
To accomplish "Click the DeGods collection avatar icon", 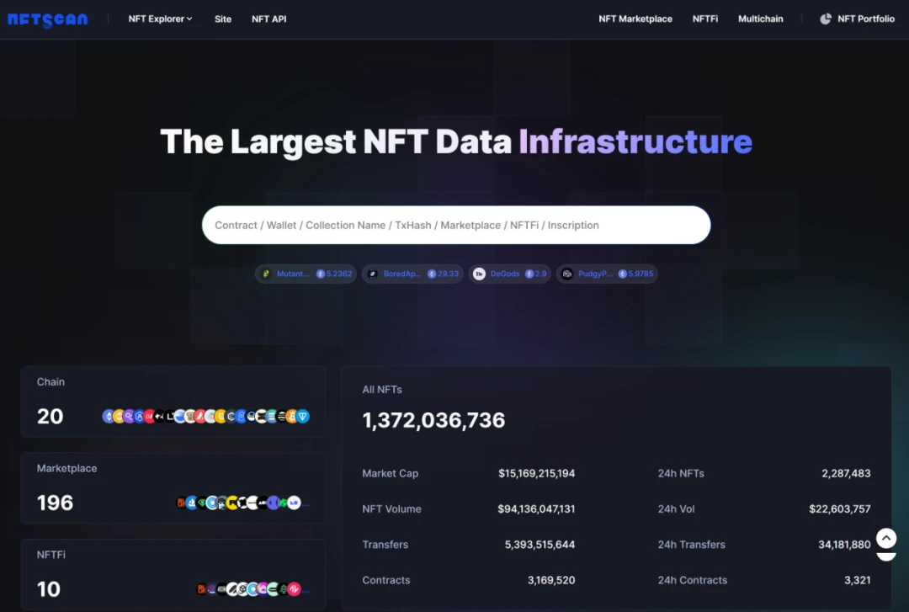I will (x=479, y=274).
